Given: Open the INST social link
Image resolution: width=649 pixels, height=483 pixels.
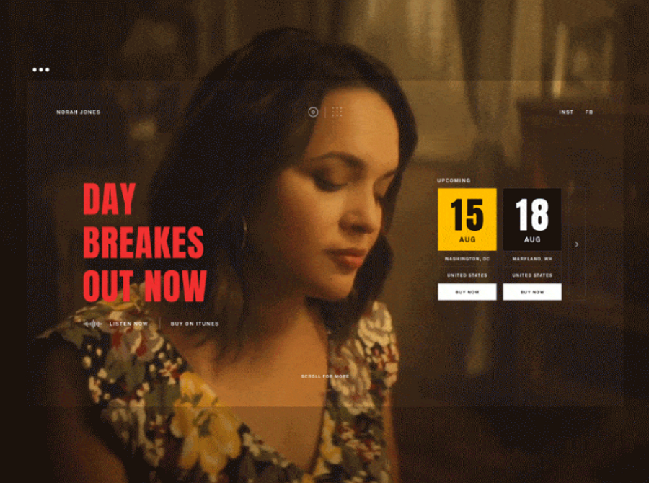Looking at the screenshot, I should [566, 112].
